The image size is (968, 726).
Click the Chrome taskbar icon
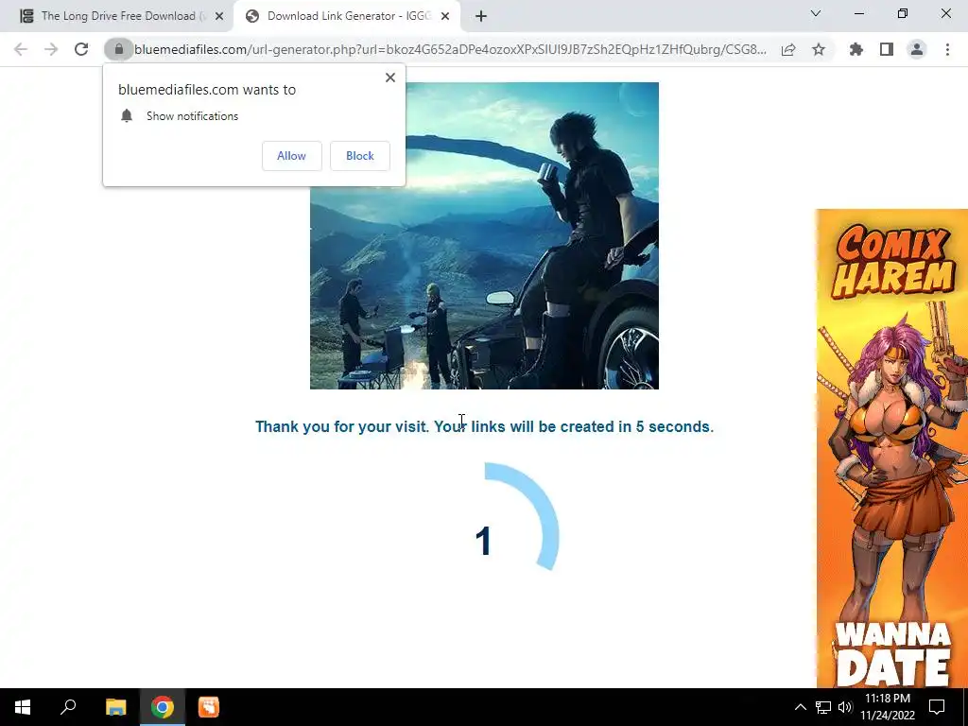[x=163, y=707]
